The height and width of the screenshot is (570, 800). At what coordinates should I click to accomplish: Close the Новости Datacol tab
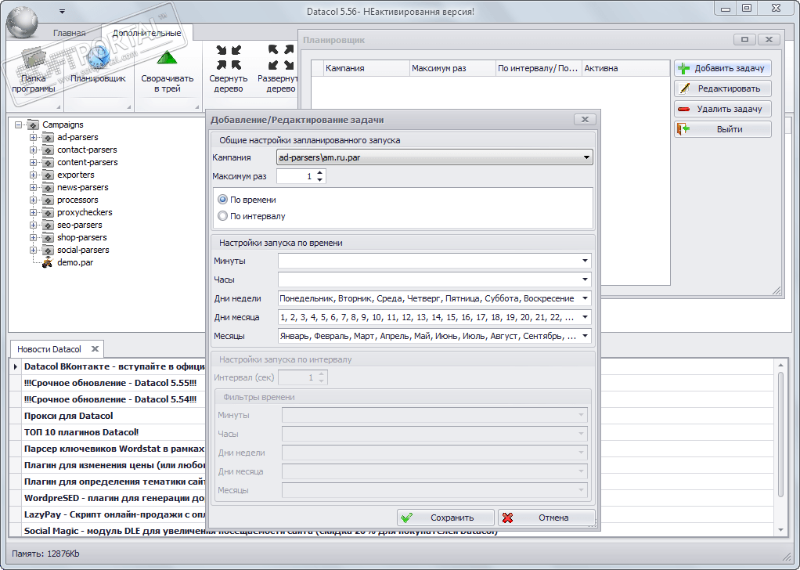click(x=95, y=349)
